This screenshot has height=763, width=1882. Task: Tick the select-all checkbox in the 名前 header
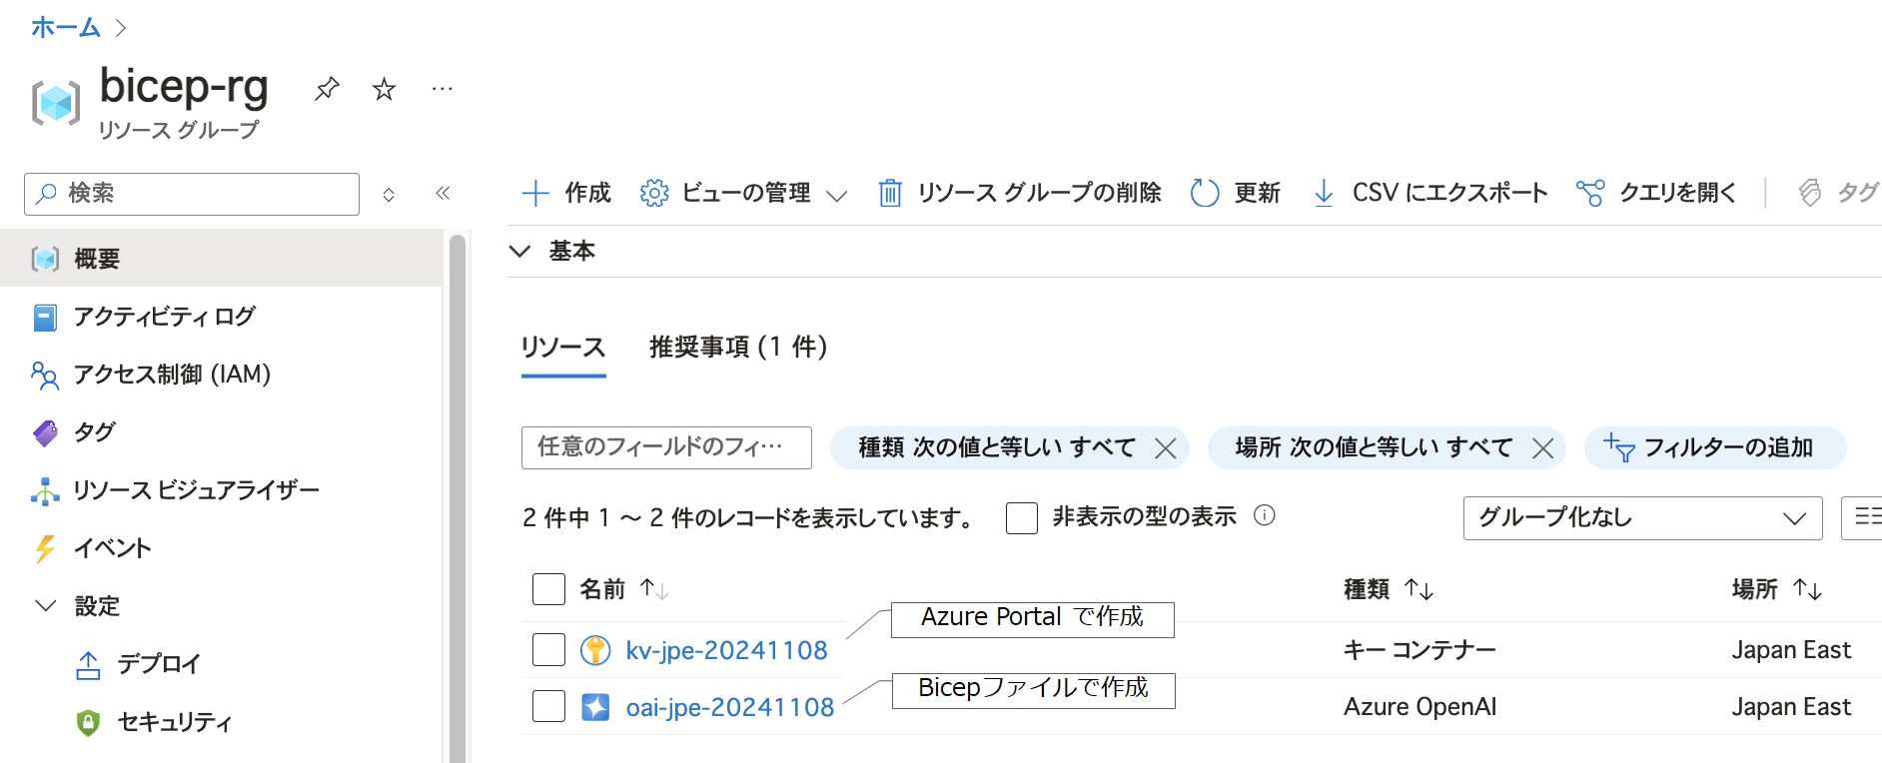pos(548,589)
